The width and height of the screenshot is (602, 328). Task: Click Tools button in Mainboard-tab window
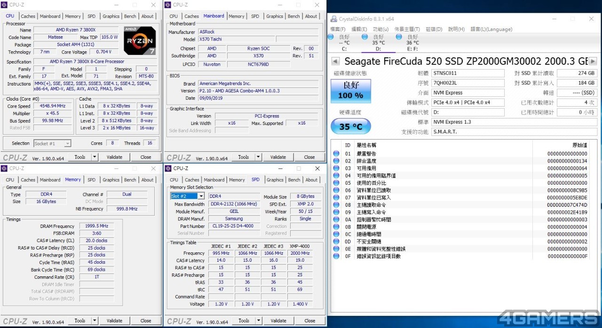[244, 157]
